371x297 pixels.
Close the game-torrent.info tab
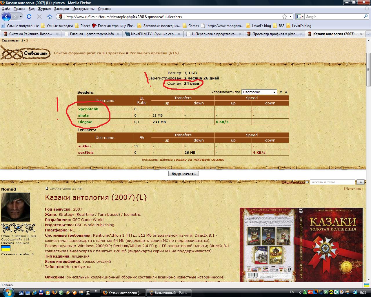point(118,34)
